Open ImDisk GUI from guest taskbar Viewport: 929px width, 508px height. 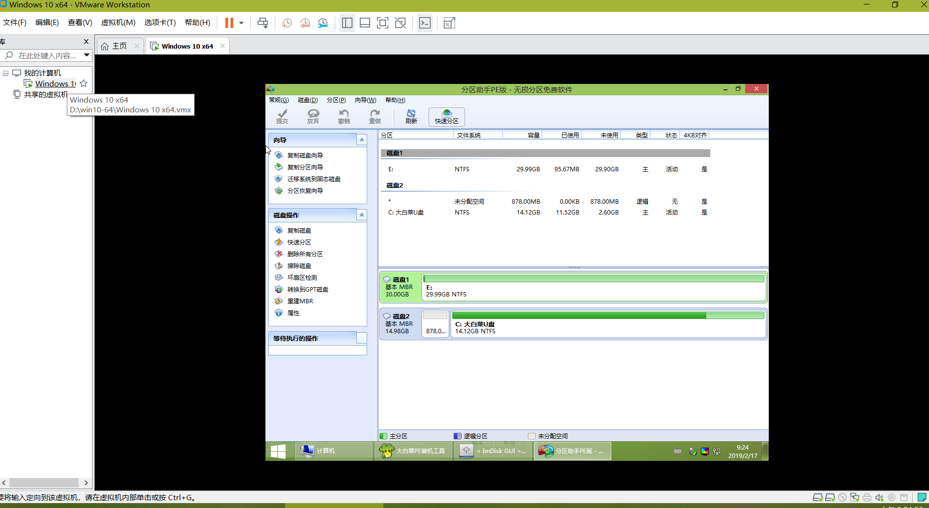point(493,451)
